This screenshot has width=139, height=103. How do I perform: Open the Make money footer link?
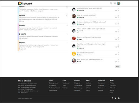[x=78, y=88]
